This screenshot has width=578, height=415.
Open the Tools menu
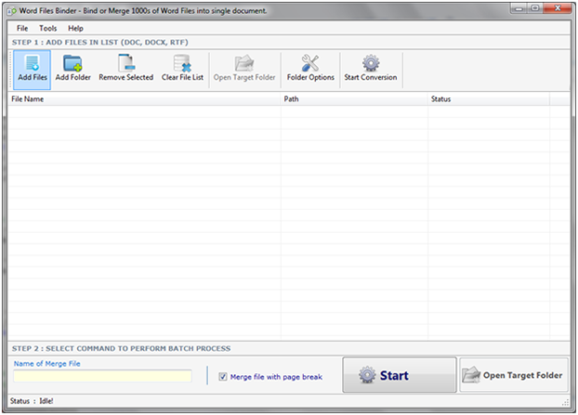(48, 29)
